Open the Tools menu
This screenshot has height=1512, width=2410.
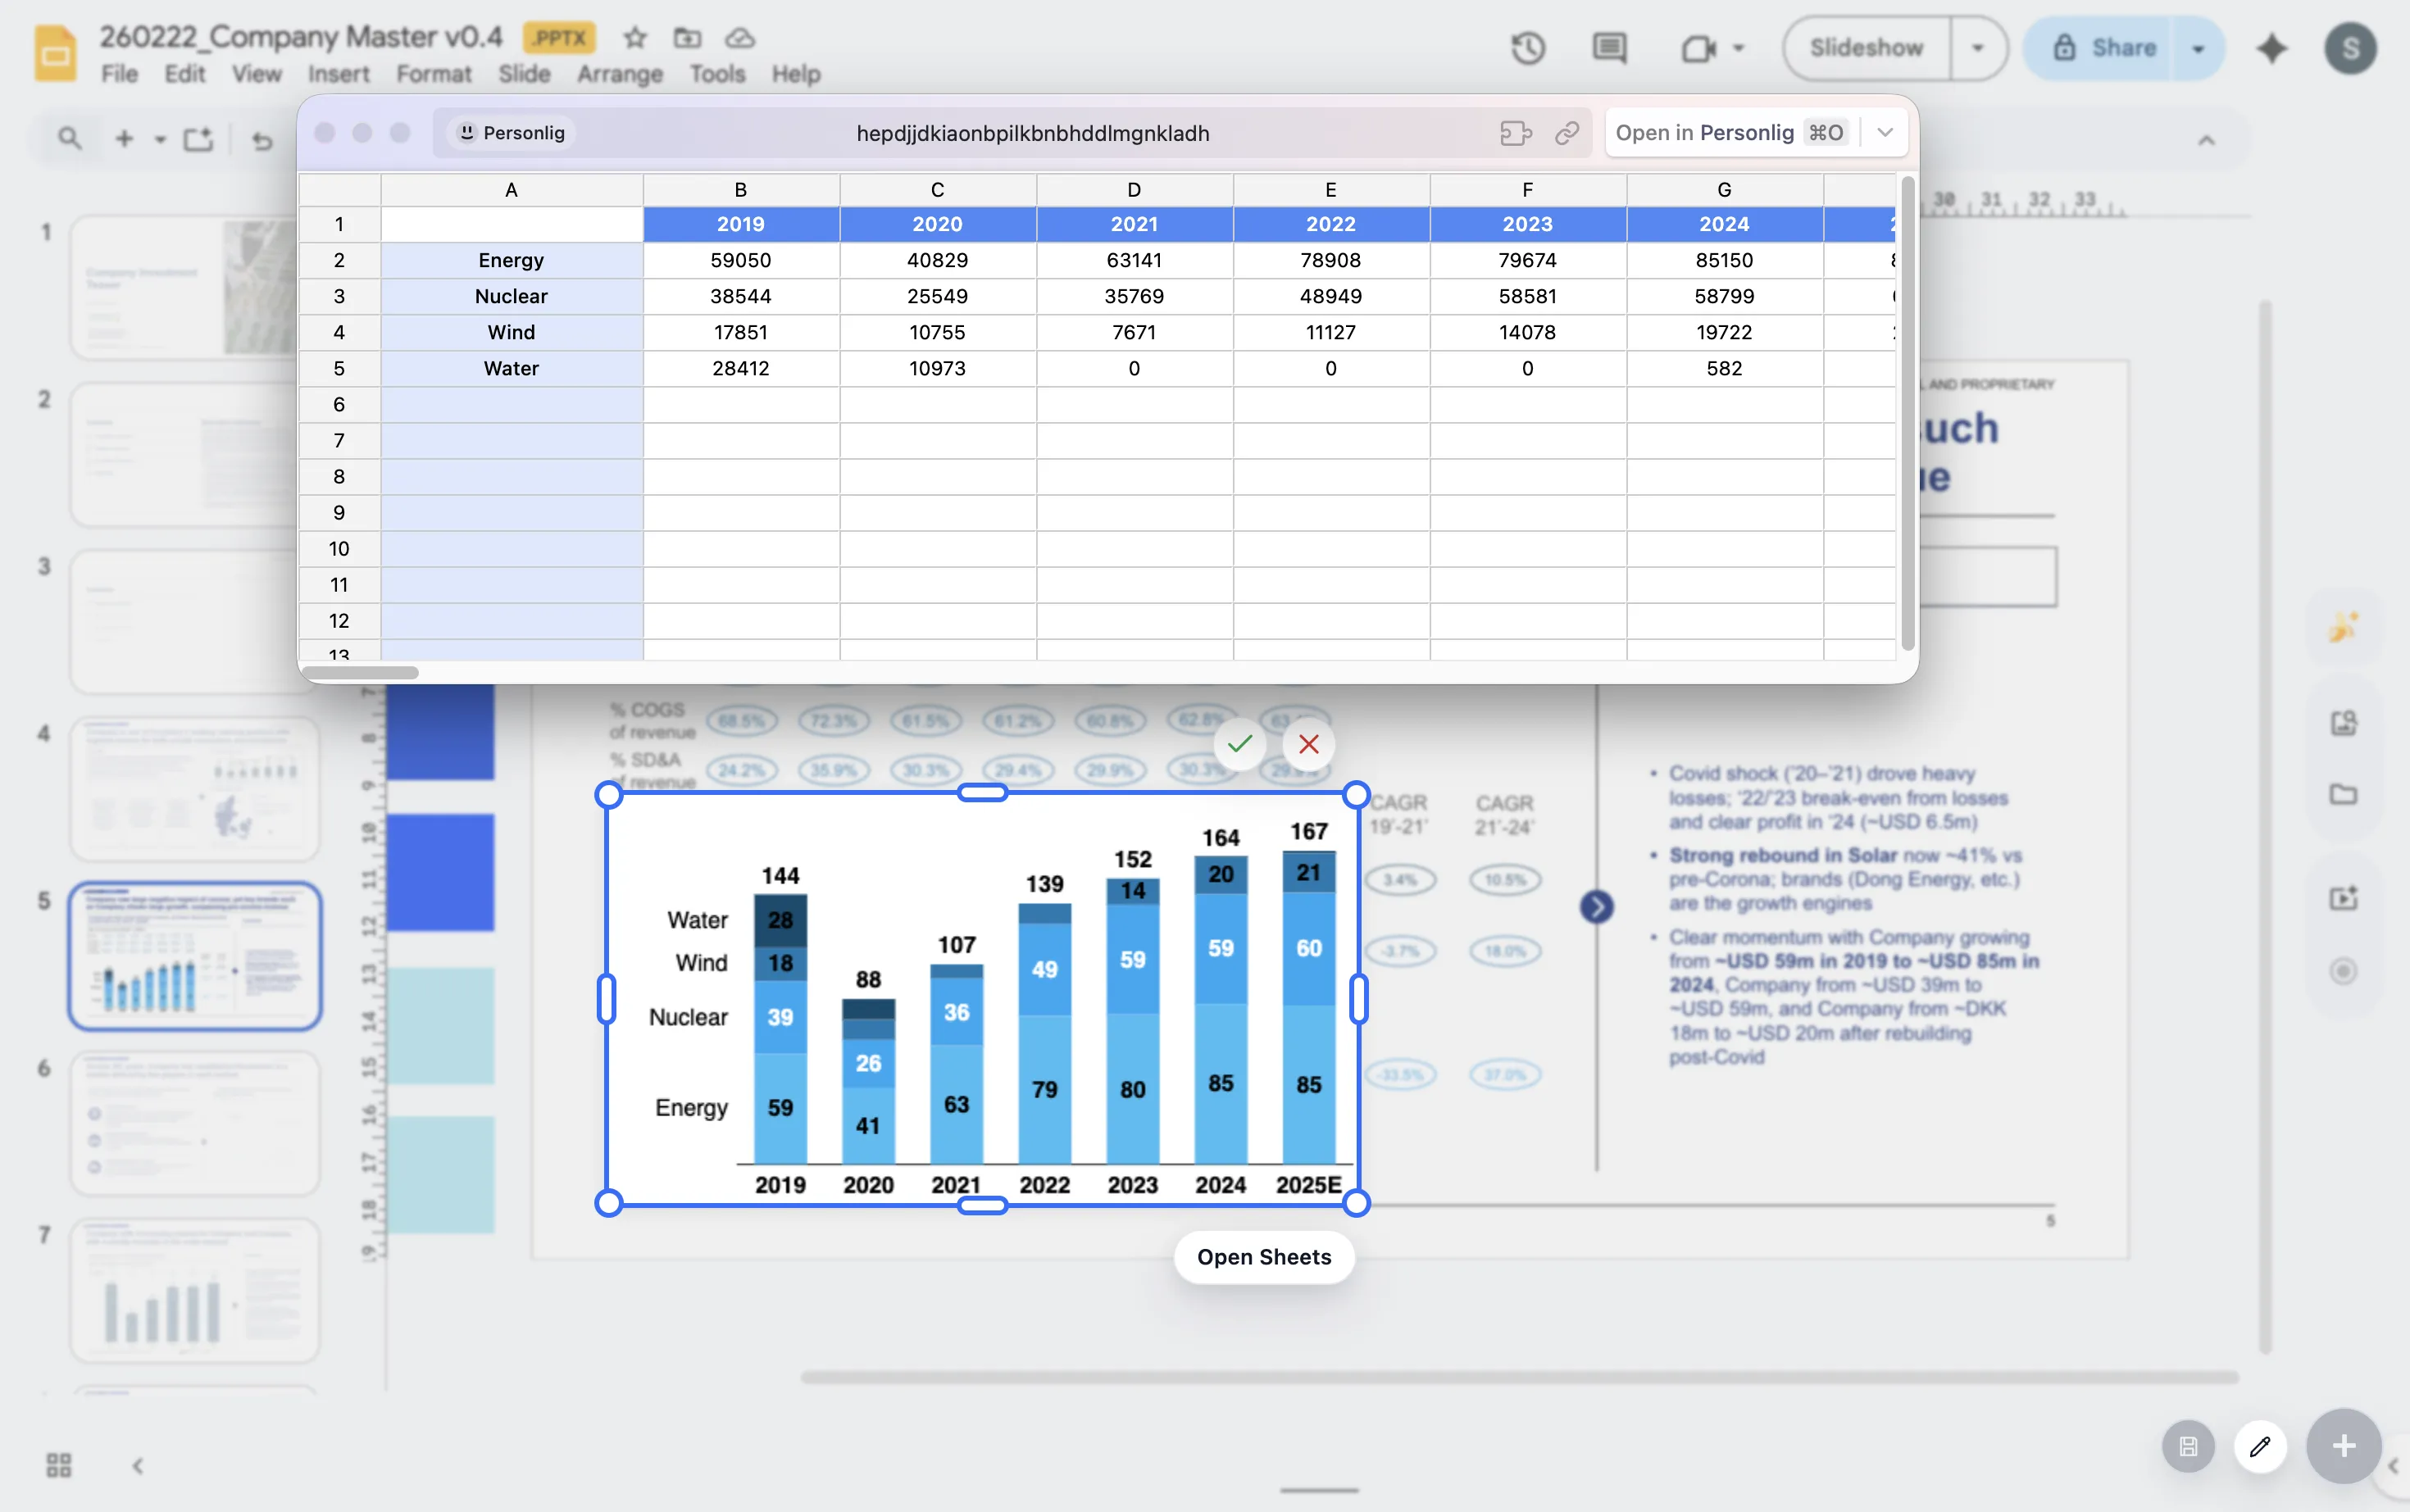[716, 74]
